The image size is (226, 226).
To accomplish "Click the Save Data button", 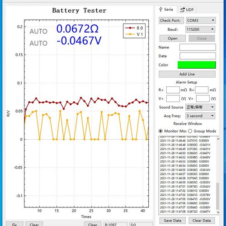I will pyautogui.click(x=173, y=221).
